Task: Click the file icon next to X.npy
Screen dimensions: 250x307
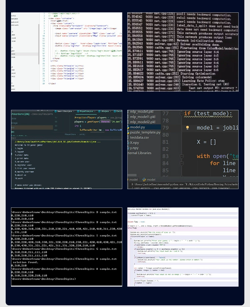Action: pyautogui.click(x=129, y=143)
